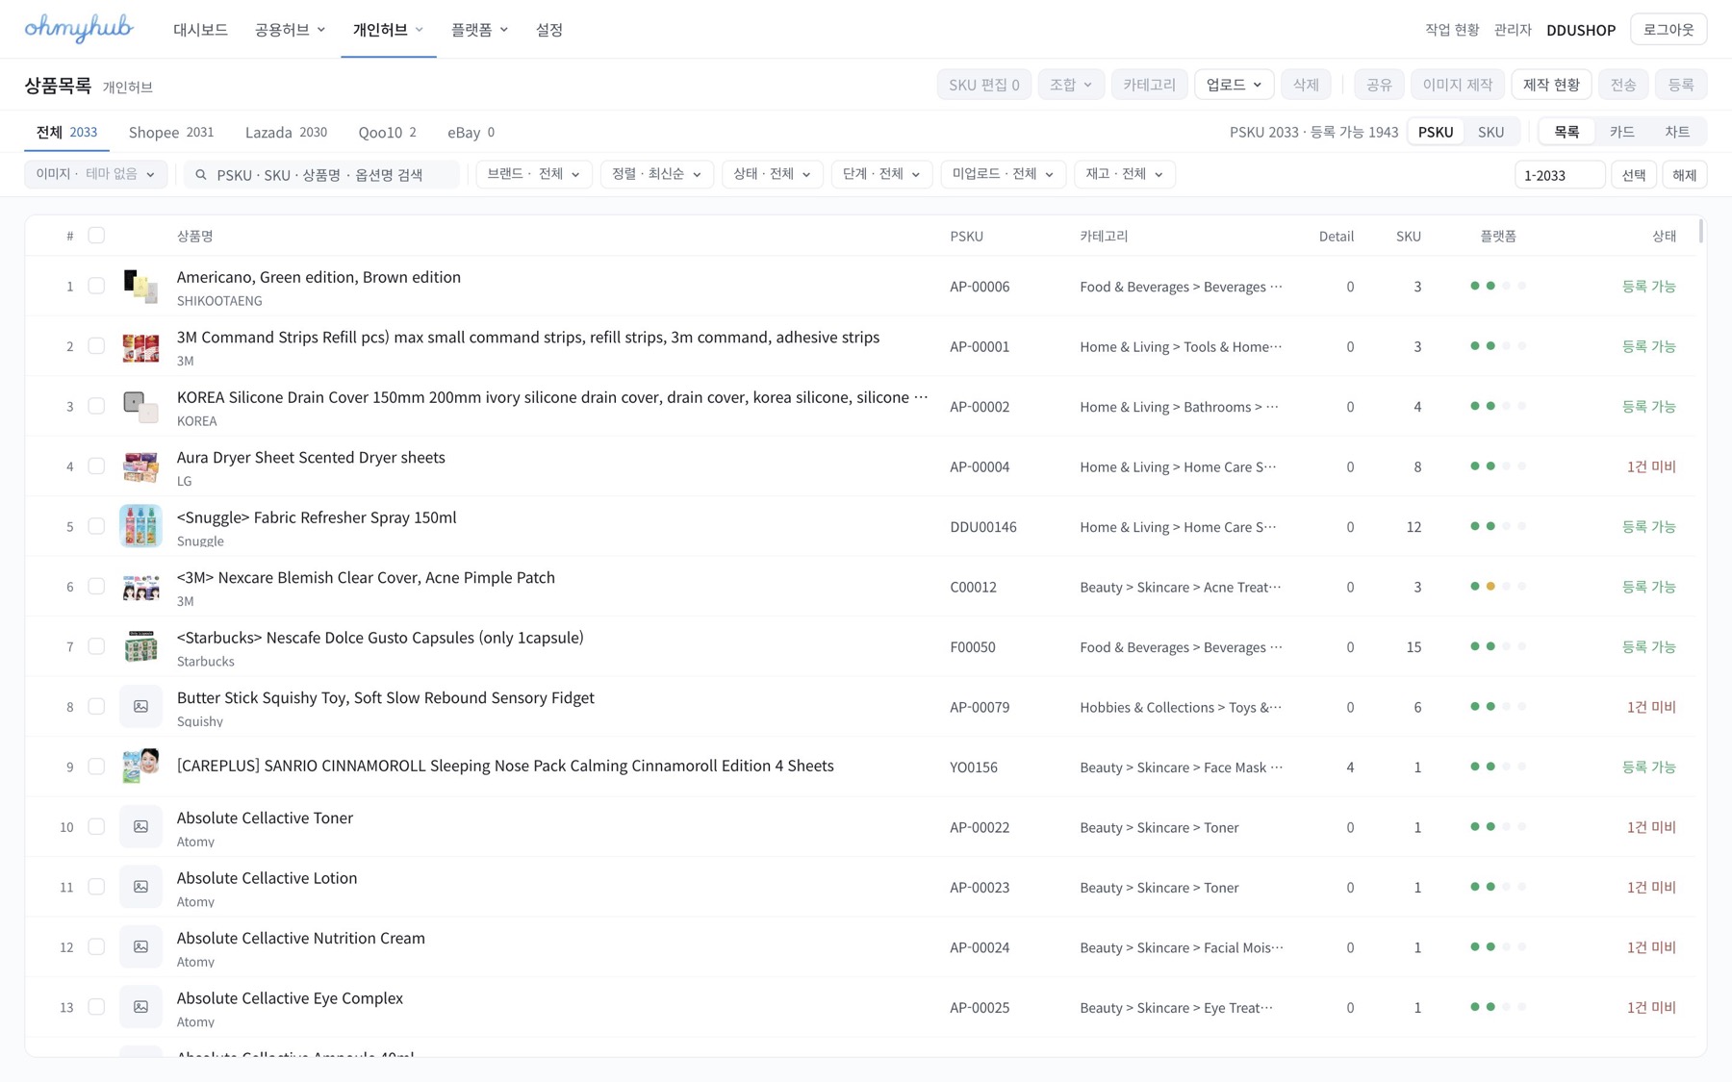Viewport: 1732px width, 1082px height.
Task: Open the 공용허브 navigation menu
Action: [x=290, y=30]
